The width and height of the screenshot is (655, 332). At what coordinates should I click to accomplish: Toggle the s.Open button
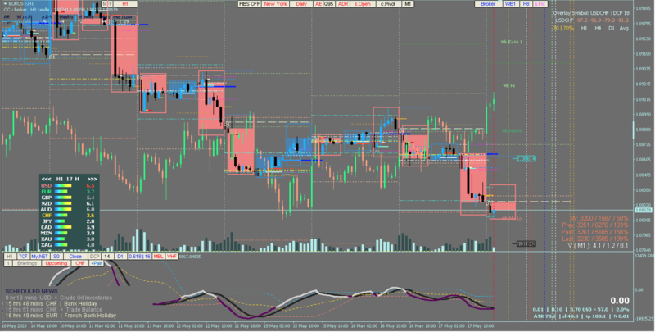coord(363,4)
